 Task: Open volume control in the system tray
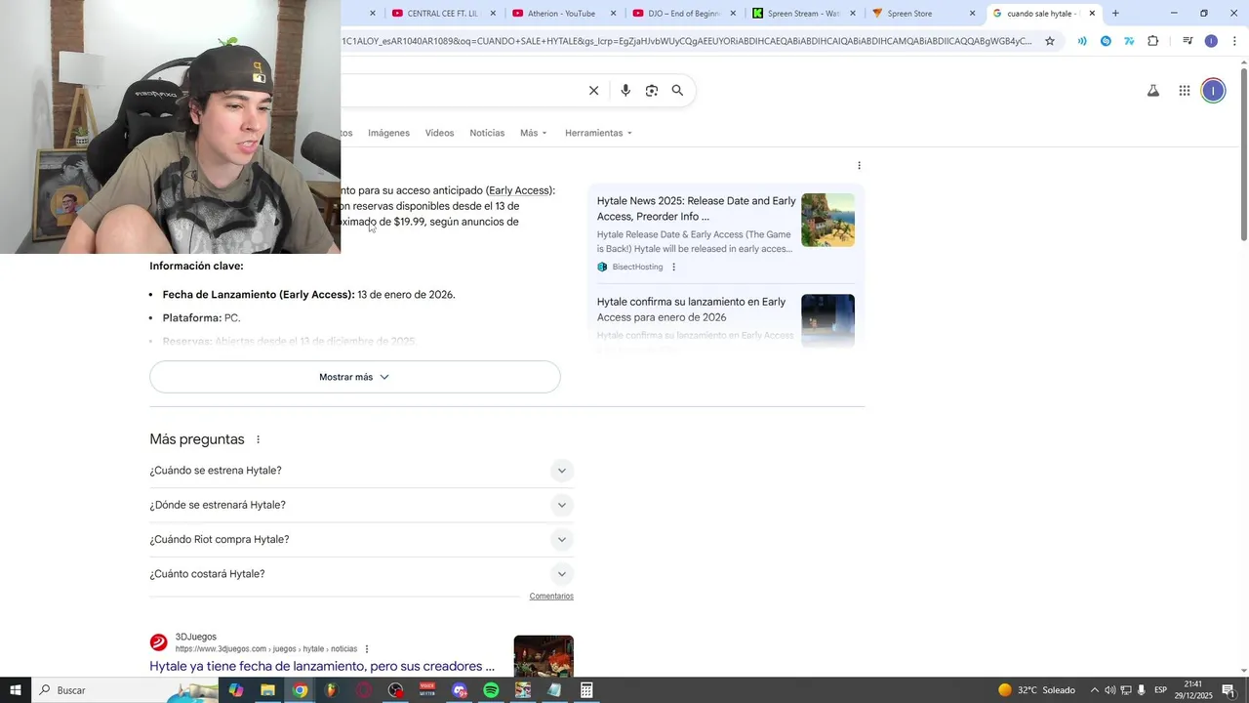pos(1109,690)
